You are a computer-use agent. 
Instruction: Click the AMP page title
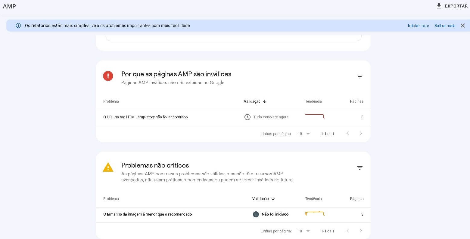point(9,6)
